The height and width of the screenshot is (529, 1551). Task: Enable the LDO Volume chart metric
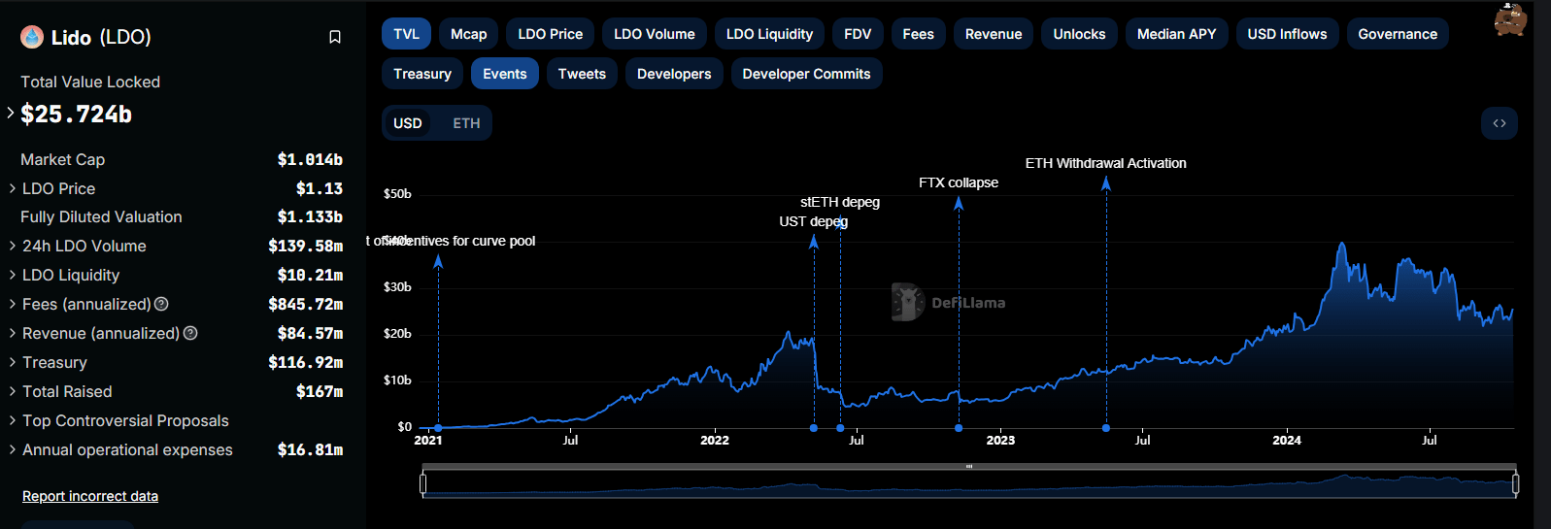(655, 34)
